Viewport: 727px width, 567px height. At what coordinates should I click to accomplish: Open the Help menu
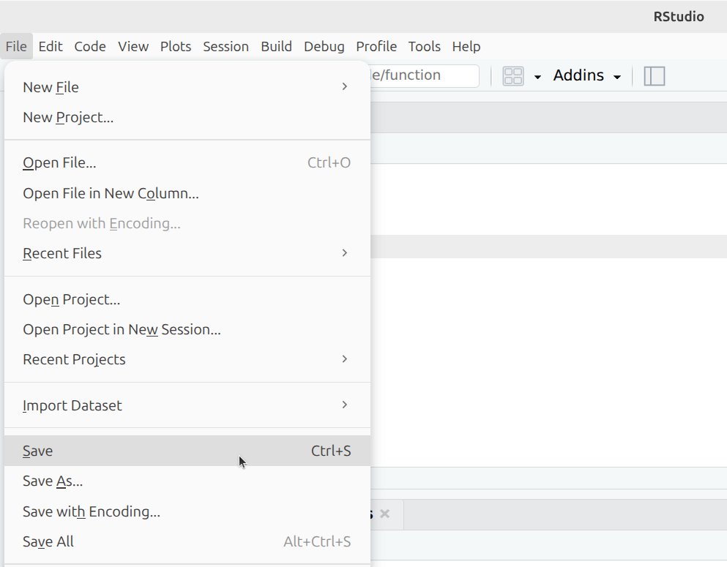pos(466,46)
